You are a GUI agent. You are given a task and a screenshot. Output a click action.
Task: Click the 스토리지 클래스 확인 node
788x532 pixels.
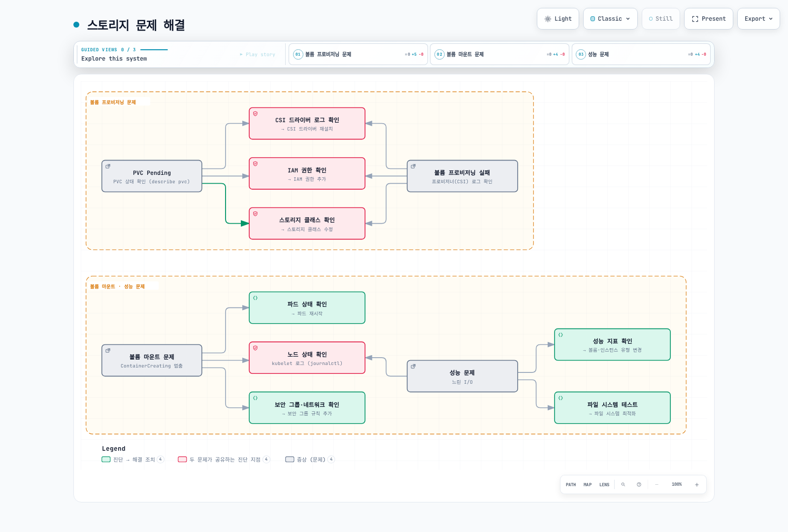click(307, 224)
